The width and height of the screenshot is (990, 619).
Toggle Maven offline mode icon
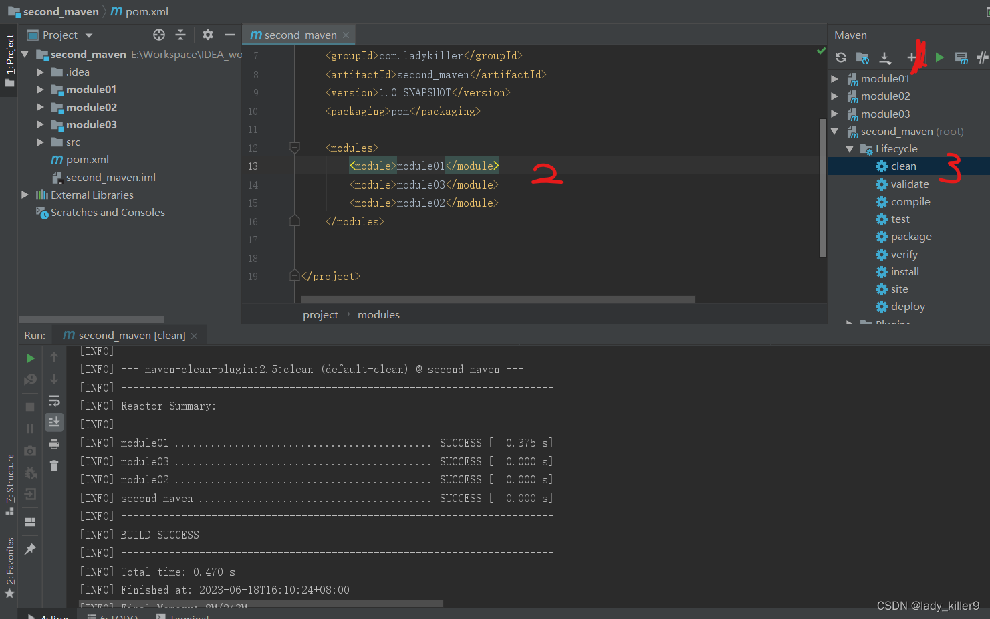(981, 58)
